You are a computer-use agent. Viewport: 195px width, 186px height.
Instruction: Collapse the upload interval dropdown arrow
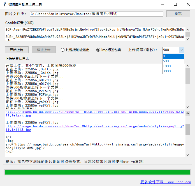[x=182, y=50]
